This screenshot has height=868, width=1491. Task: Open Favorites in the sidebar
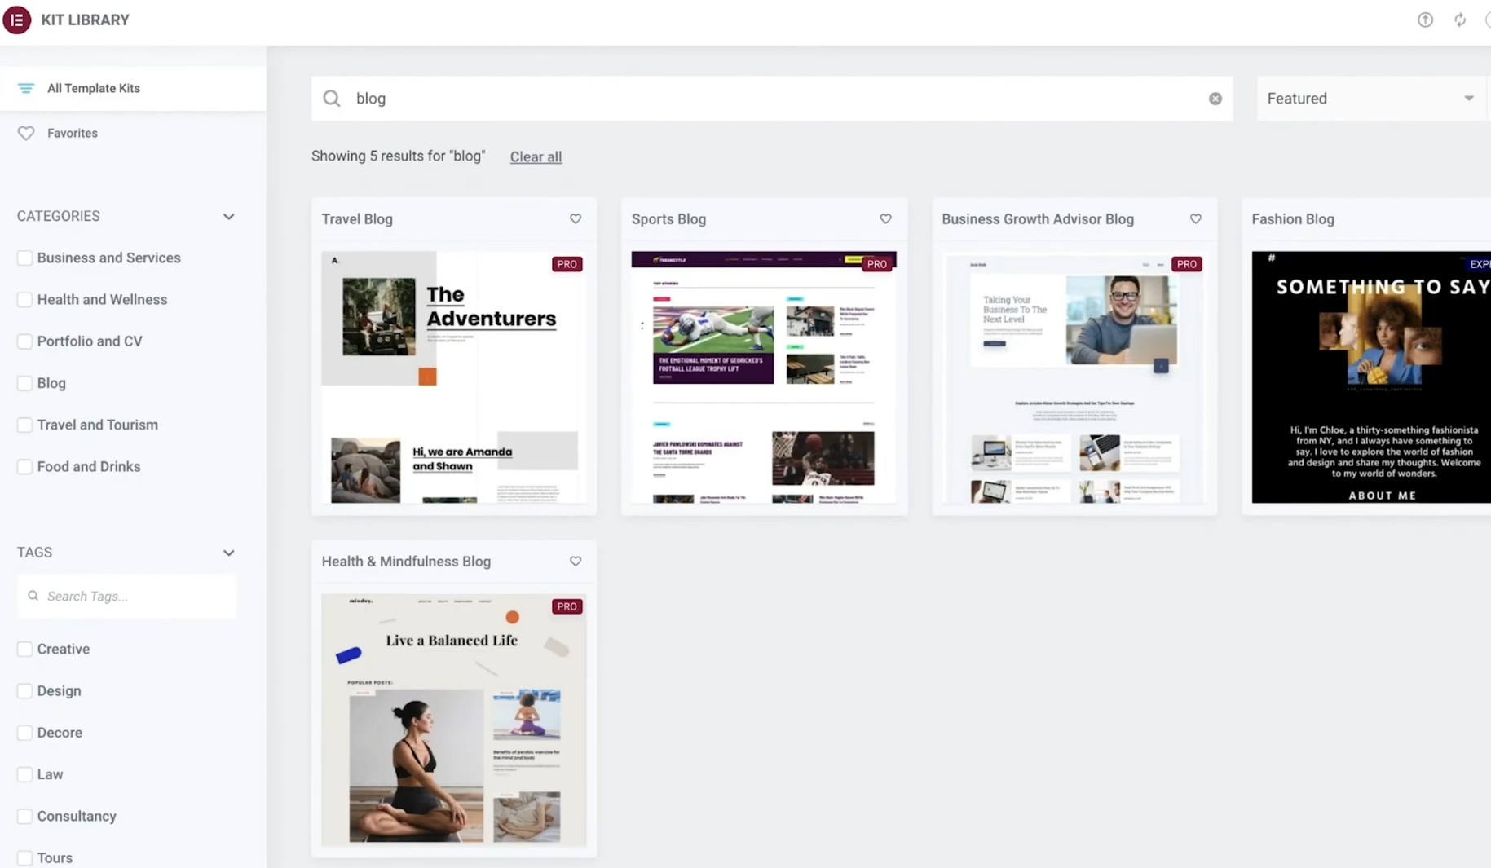point(72,133)
